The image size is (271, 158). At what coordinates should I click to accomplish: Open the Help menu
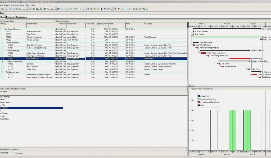point(33,5)
